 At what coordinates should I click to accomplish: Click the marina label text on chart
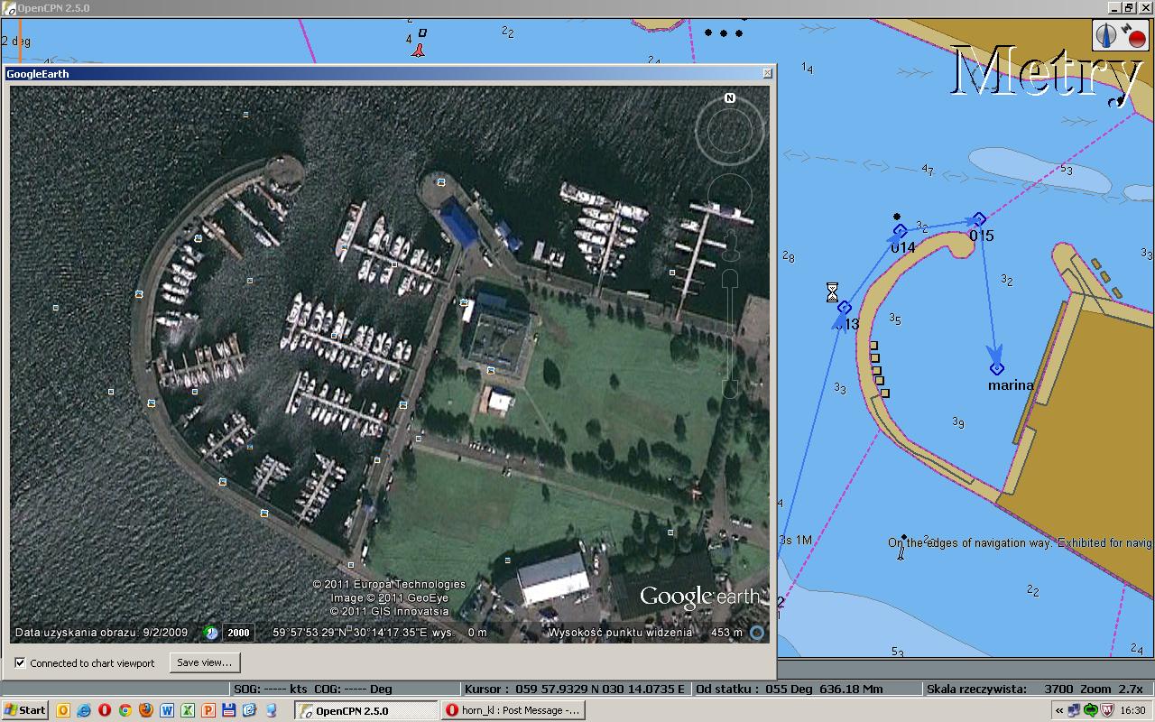coord(1011,385)
